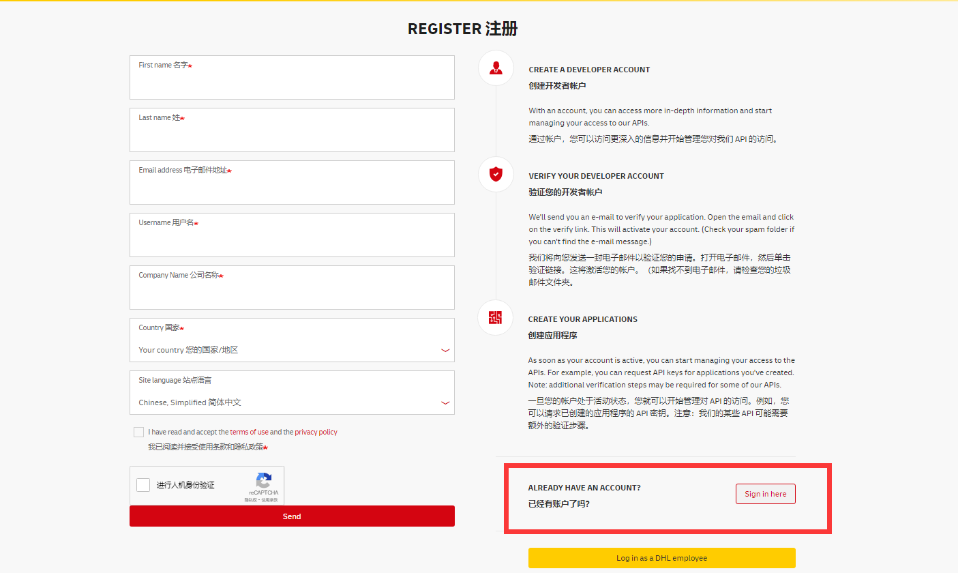Click the red chevron in Site language field
The height and width of the screenshot is (573, 958).
pyautogui.click(x=445, y=402)
